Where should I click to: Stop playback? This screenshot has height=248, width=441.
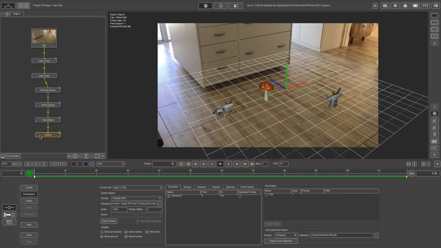(220, 163)
